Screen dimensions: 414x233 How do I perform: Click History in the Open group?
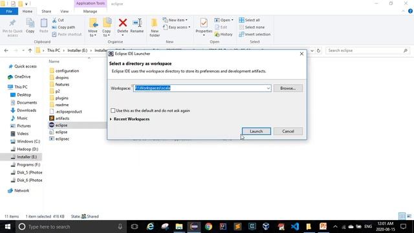(224, 34)
